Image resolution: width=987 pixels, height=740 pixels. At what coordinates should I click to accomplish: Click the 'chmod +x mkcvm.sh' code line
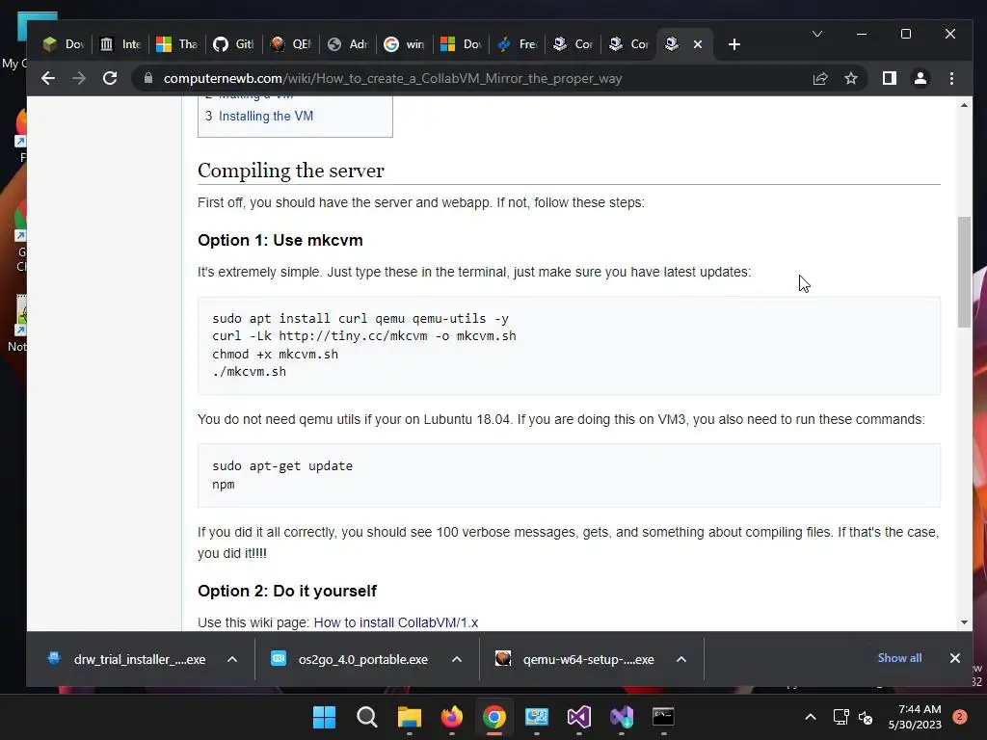coord(275,355)
